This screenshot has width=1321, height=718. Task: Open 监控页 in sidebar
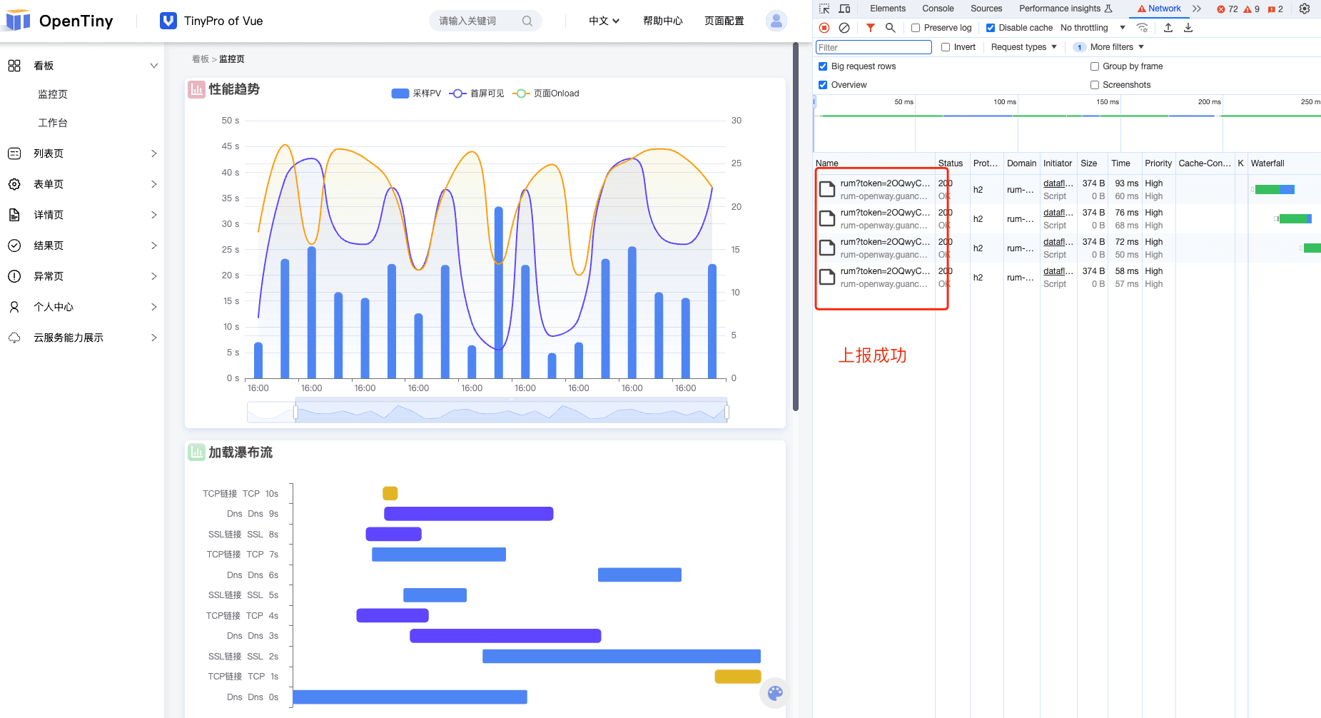53,94
